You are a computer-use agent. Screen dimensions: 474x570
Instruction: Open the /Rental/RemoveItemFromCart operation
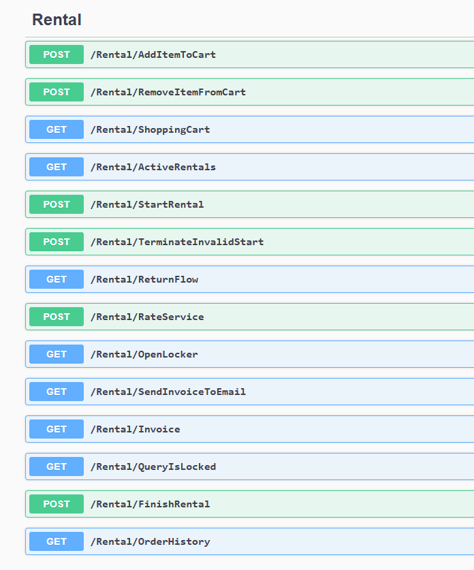click(x=168, y=92)
